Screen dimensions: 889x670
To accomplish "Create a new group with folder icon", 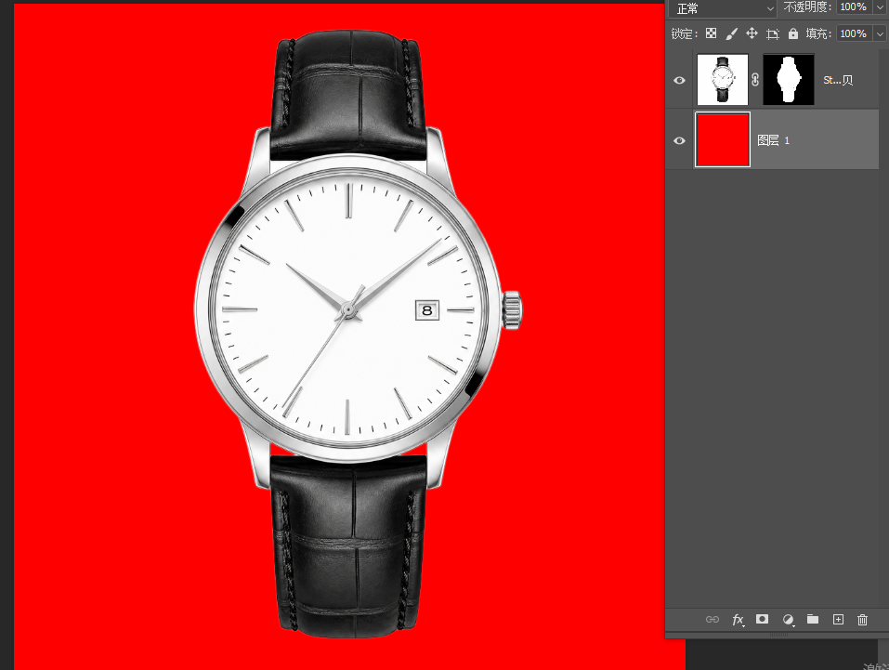I will tap(813, 619).
